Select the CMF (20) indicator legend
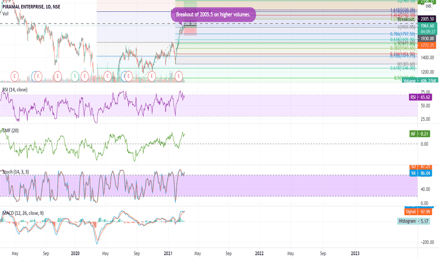This screenshot has height=259, width=439. click(x=10, y=130)
